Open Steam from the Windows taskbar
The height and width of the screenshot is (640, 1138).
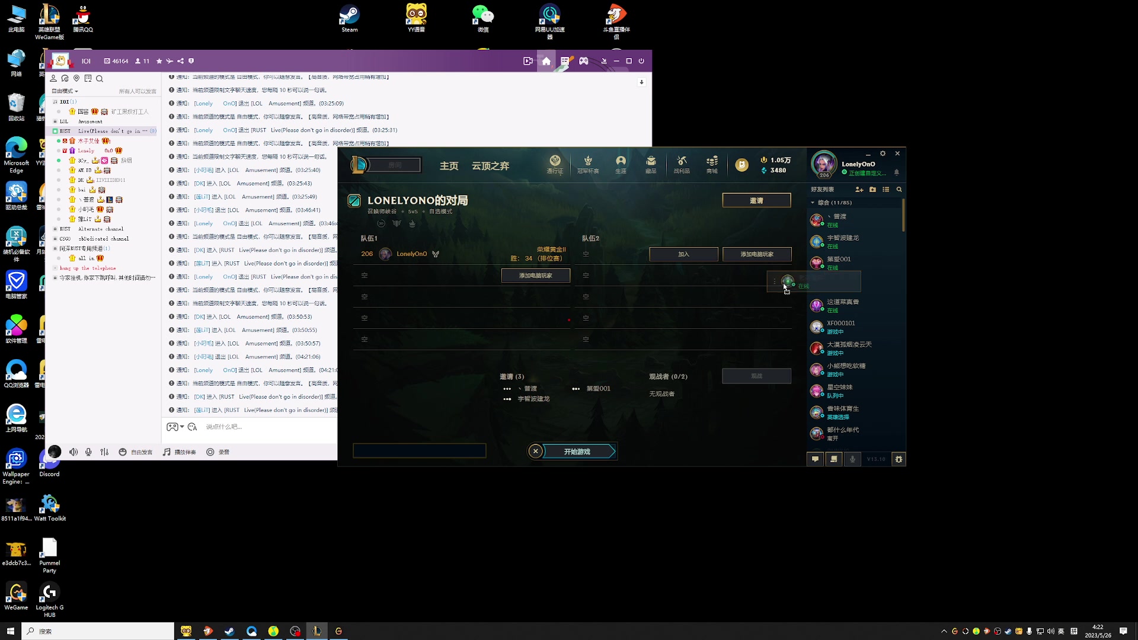[229, 631]
